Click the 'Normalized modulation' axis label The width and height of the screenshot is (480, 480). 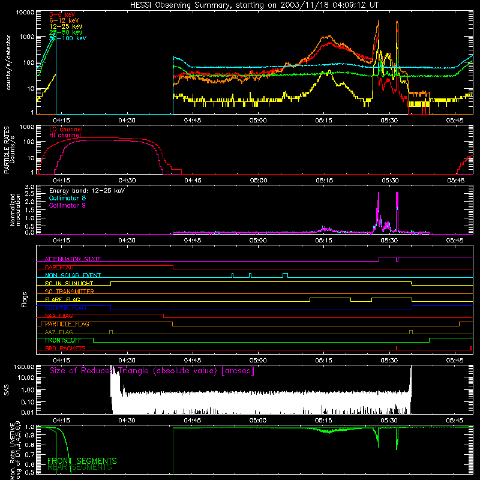(15, 209)
